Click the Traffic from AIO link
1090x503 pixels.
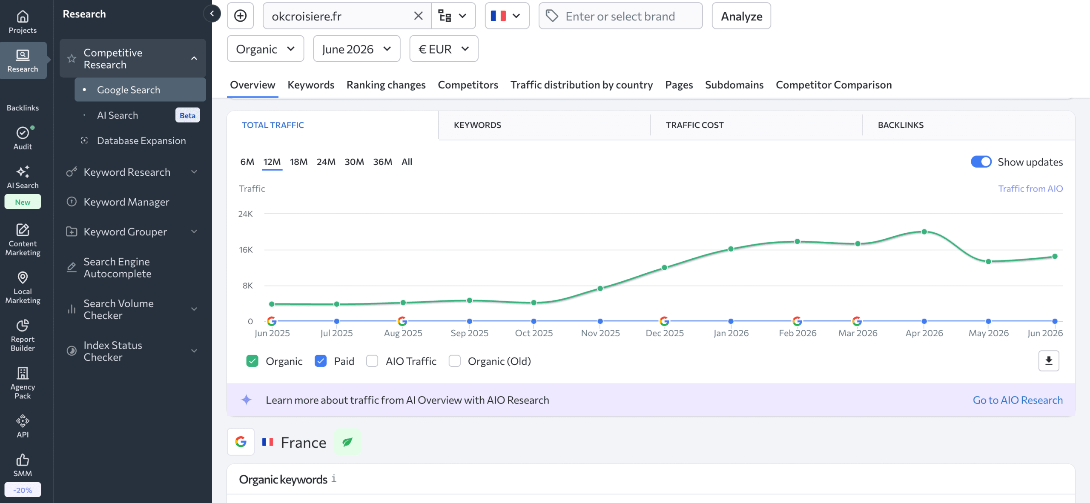pos(1030,188)
